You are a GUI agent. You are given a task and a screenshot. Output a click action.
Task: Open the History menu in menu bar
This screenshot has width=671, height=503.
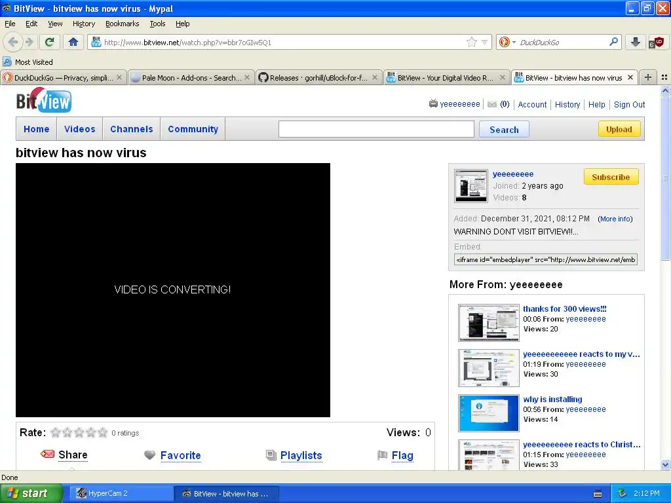[83, 24]
